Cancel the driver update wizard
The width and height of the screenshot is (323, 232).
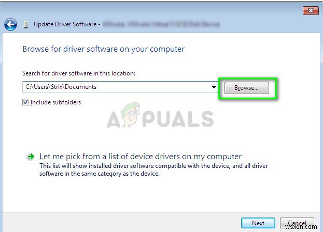(297, 223)
